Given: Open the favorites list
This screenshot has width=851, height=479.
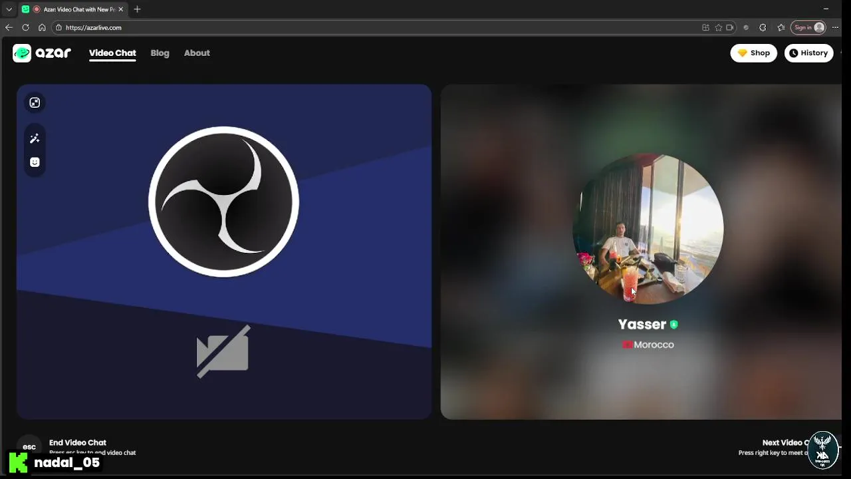Looking at the screenshot, I should (781, 27).
